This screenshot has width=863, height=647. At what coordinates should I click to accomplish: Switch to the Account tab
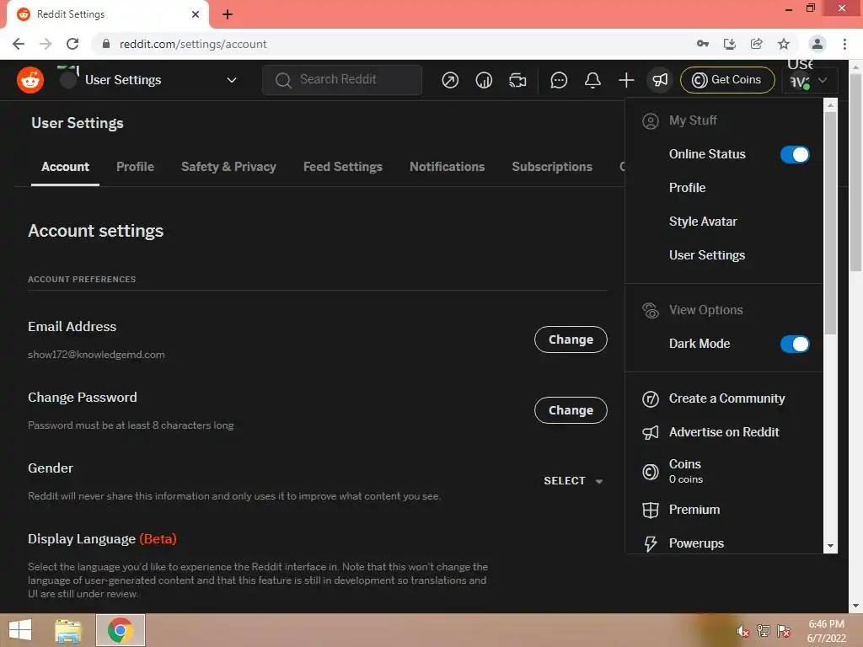pyautogui.click(x=66, y=167)
